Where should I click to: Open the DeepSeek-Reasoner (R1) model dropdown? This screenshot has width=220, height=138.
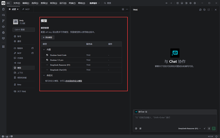pyautogui.click(x=189, y=128)
